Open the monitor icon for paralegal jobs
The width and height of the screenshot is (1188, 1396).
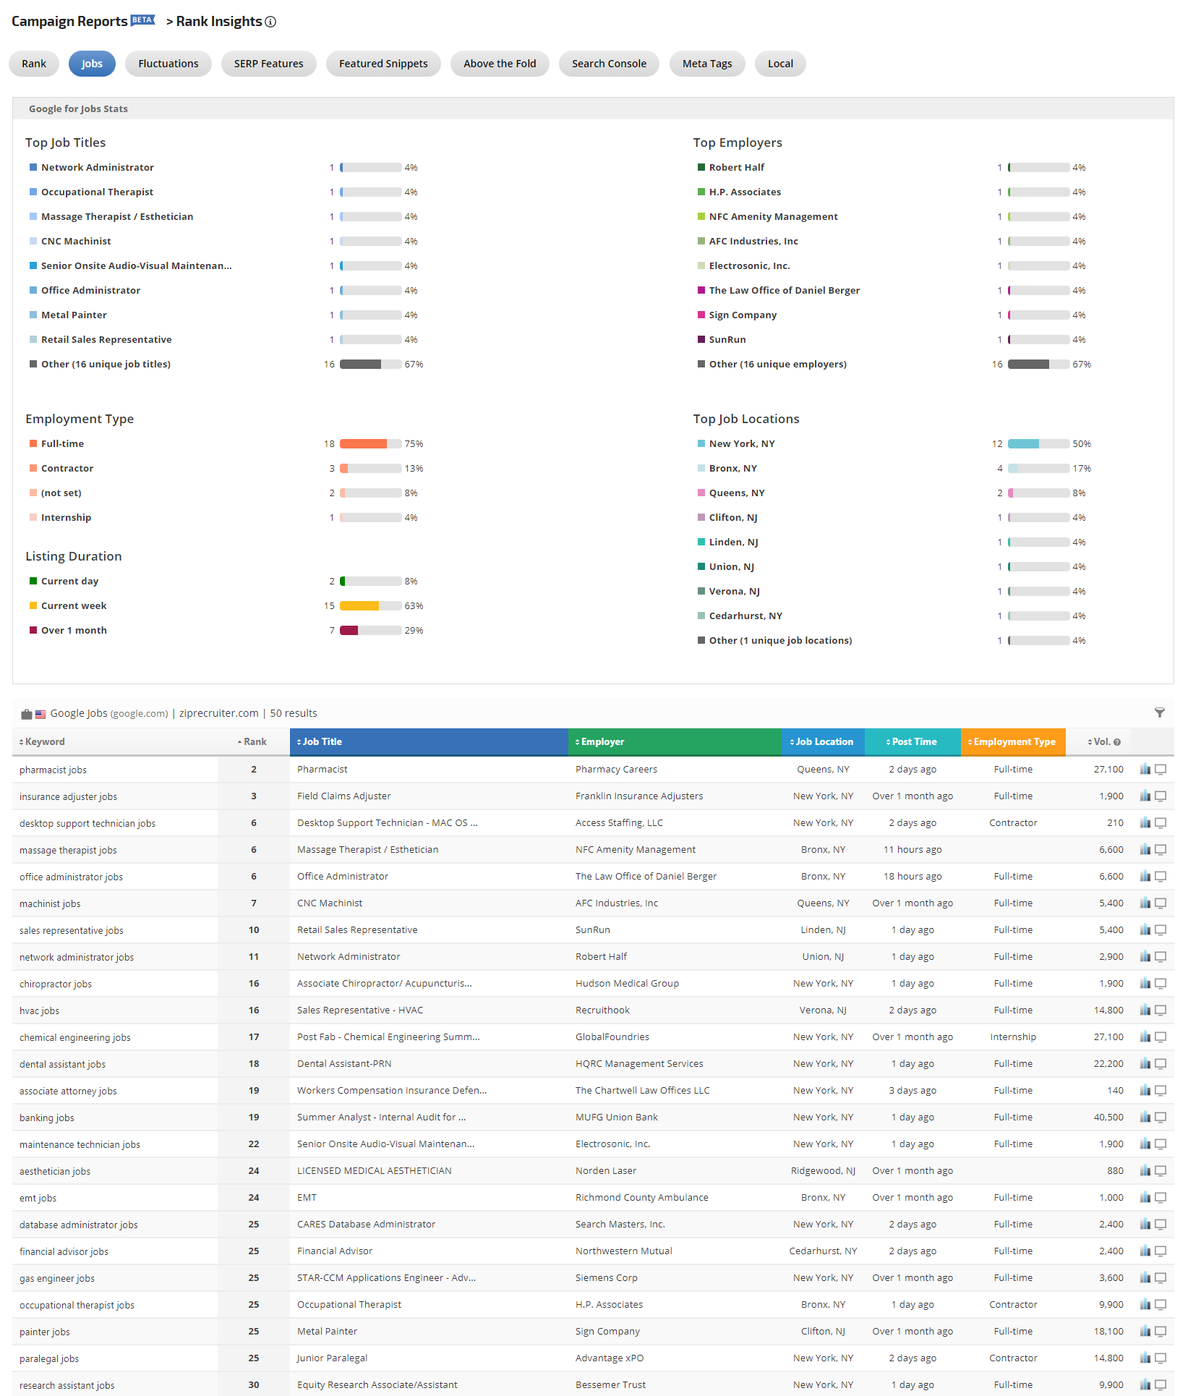(x=1161, y=1358)
